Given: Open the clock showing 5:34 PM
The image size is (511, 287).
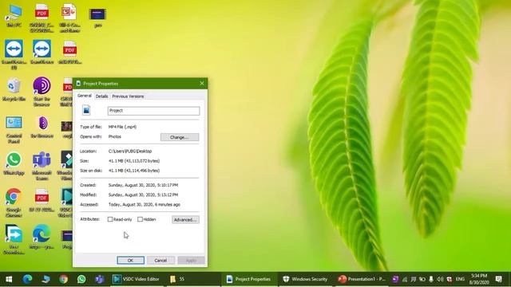Looking at the screenshot, I should 479,279.
